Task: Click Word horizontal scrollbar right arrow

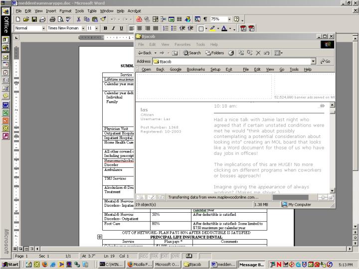Action: [350, 249]
